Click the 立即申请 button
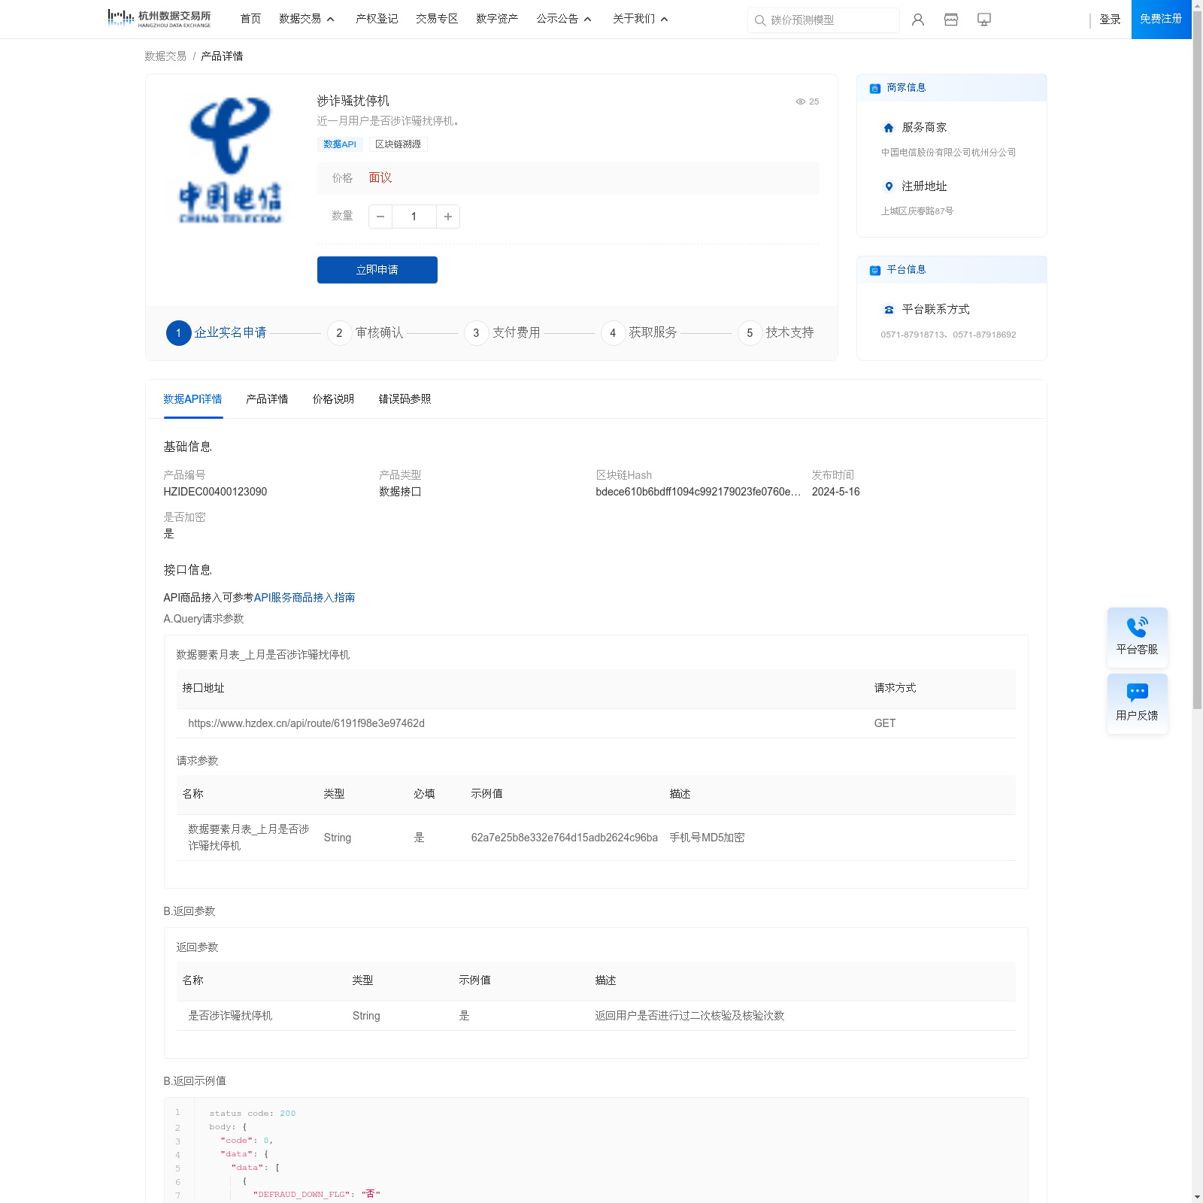Viewport: 1203px width, 1203px height. pos(377,270)
